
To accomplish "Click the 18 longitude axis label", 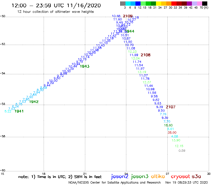I will coord(44,174).
